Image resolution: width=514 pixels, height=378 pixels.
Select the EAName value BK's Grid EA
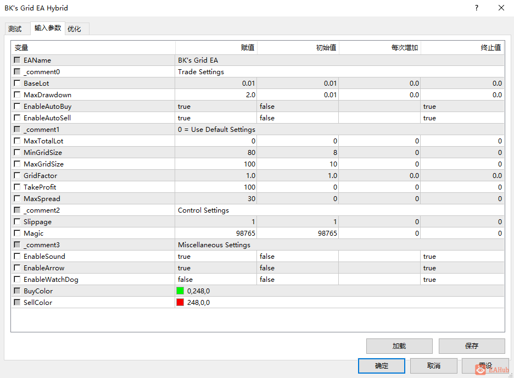pos(198,60)
